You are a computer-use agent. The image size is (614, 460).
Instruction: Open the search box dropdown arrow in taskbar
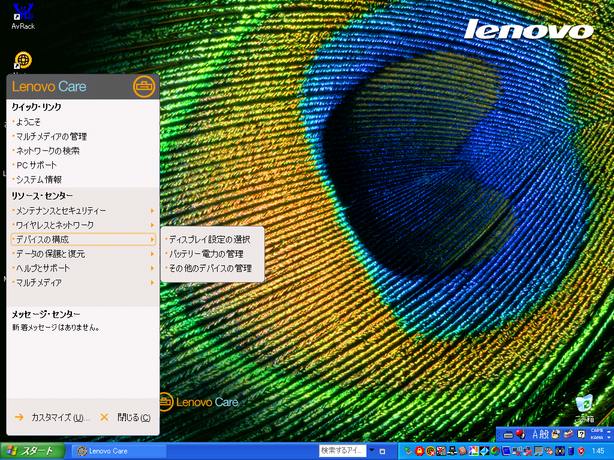point(371,450)
